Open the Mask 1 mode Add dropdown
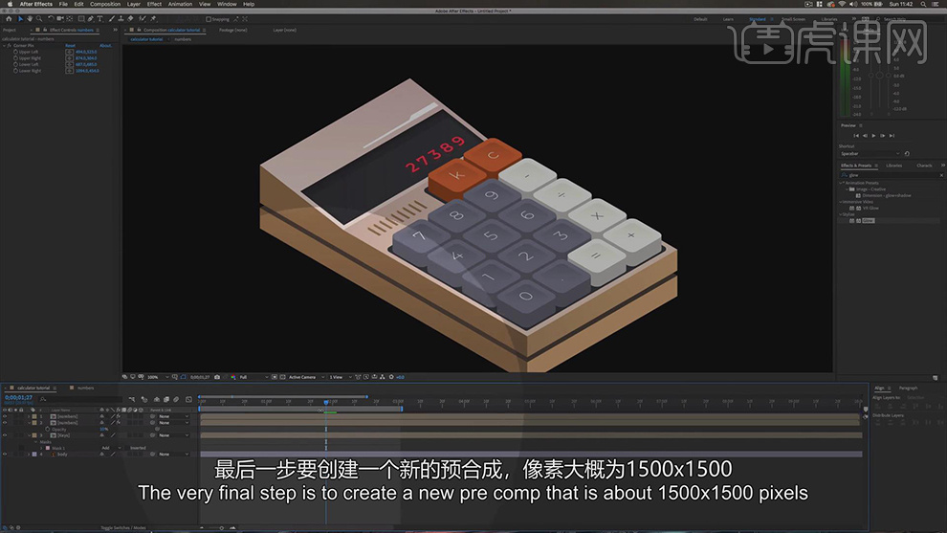This screenshot has width=947, height=533. tap(111, 448)
